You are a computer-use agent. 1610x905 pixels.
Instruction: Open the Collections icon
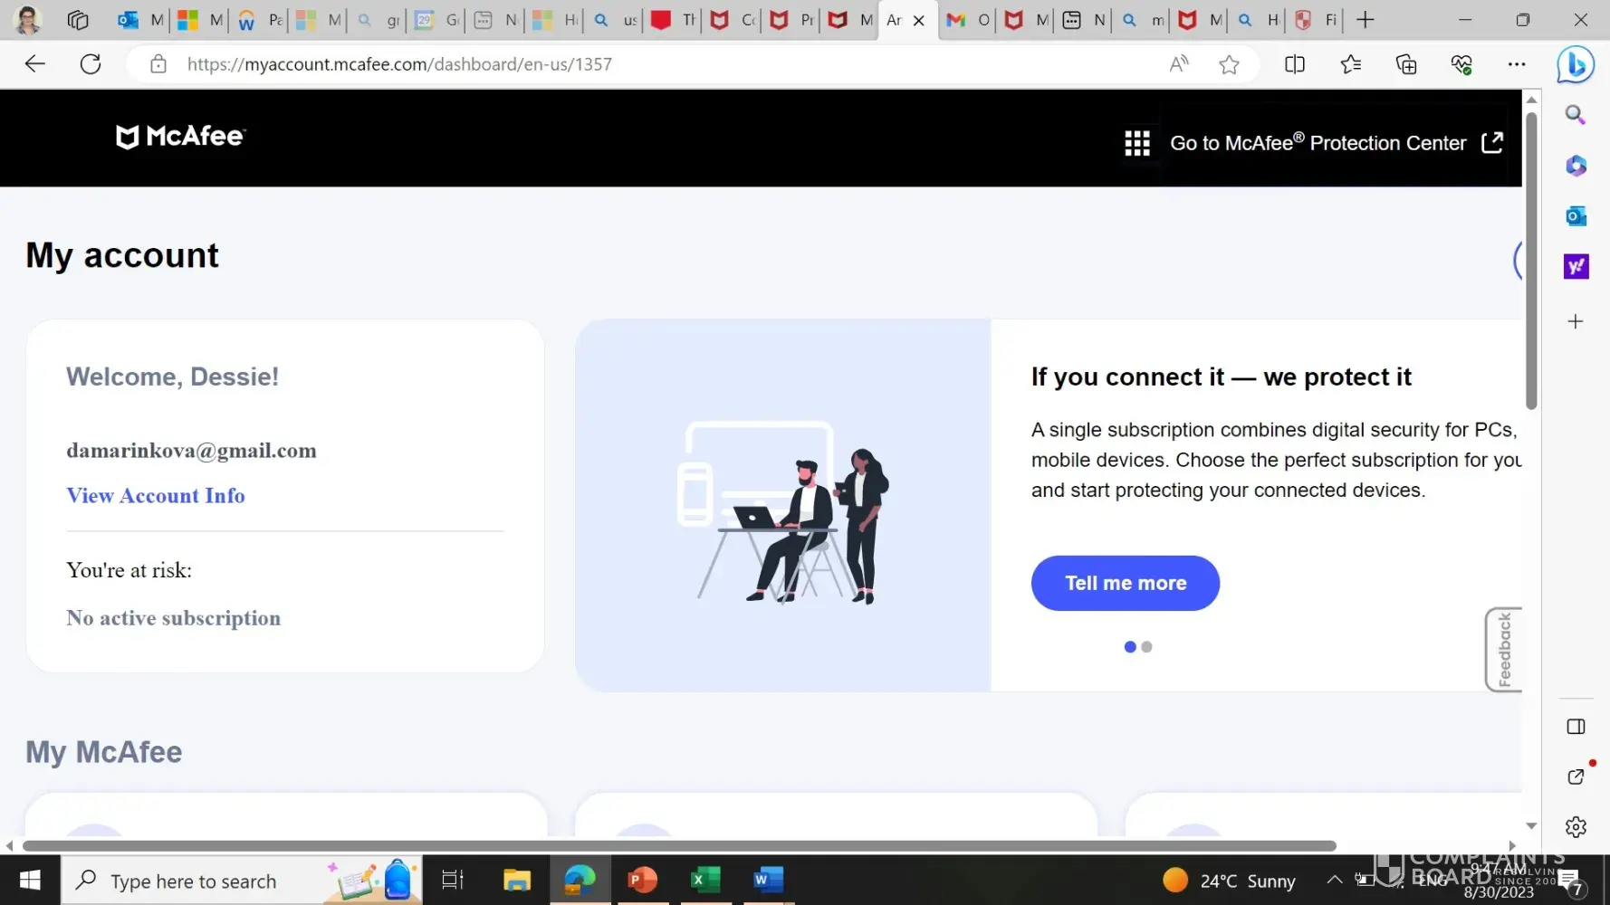[x=1406, y=64]
